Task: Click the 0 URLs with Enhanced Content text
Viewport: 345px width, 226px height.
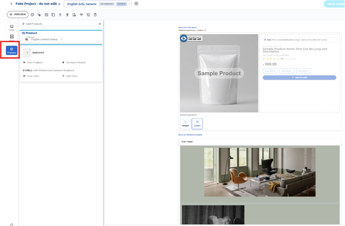Action: (49, 70)
